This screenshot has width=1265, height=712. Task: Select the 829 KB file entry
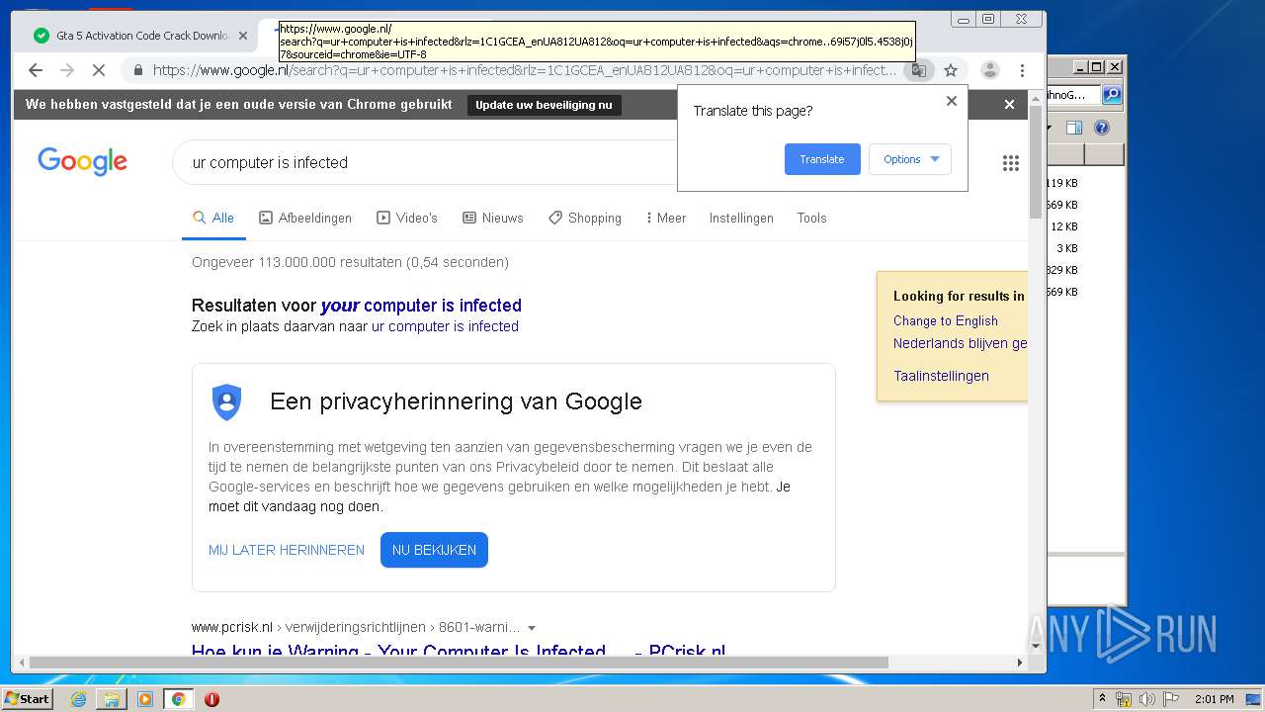(x=1063, y=270)
